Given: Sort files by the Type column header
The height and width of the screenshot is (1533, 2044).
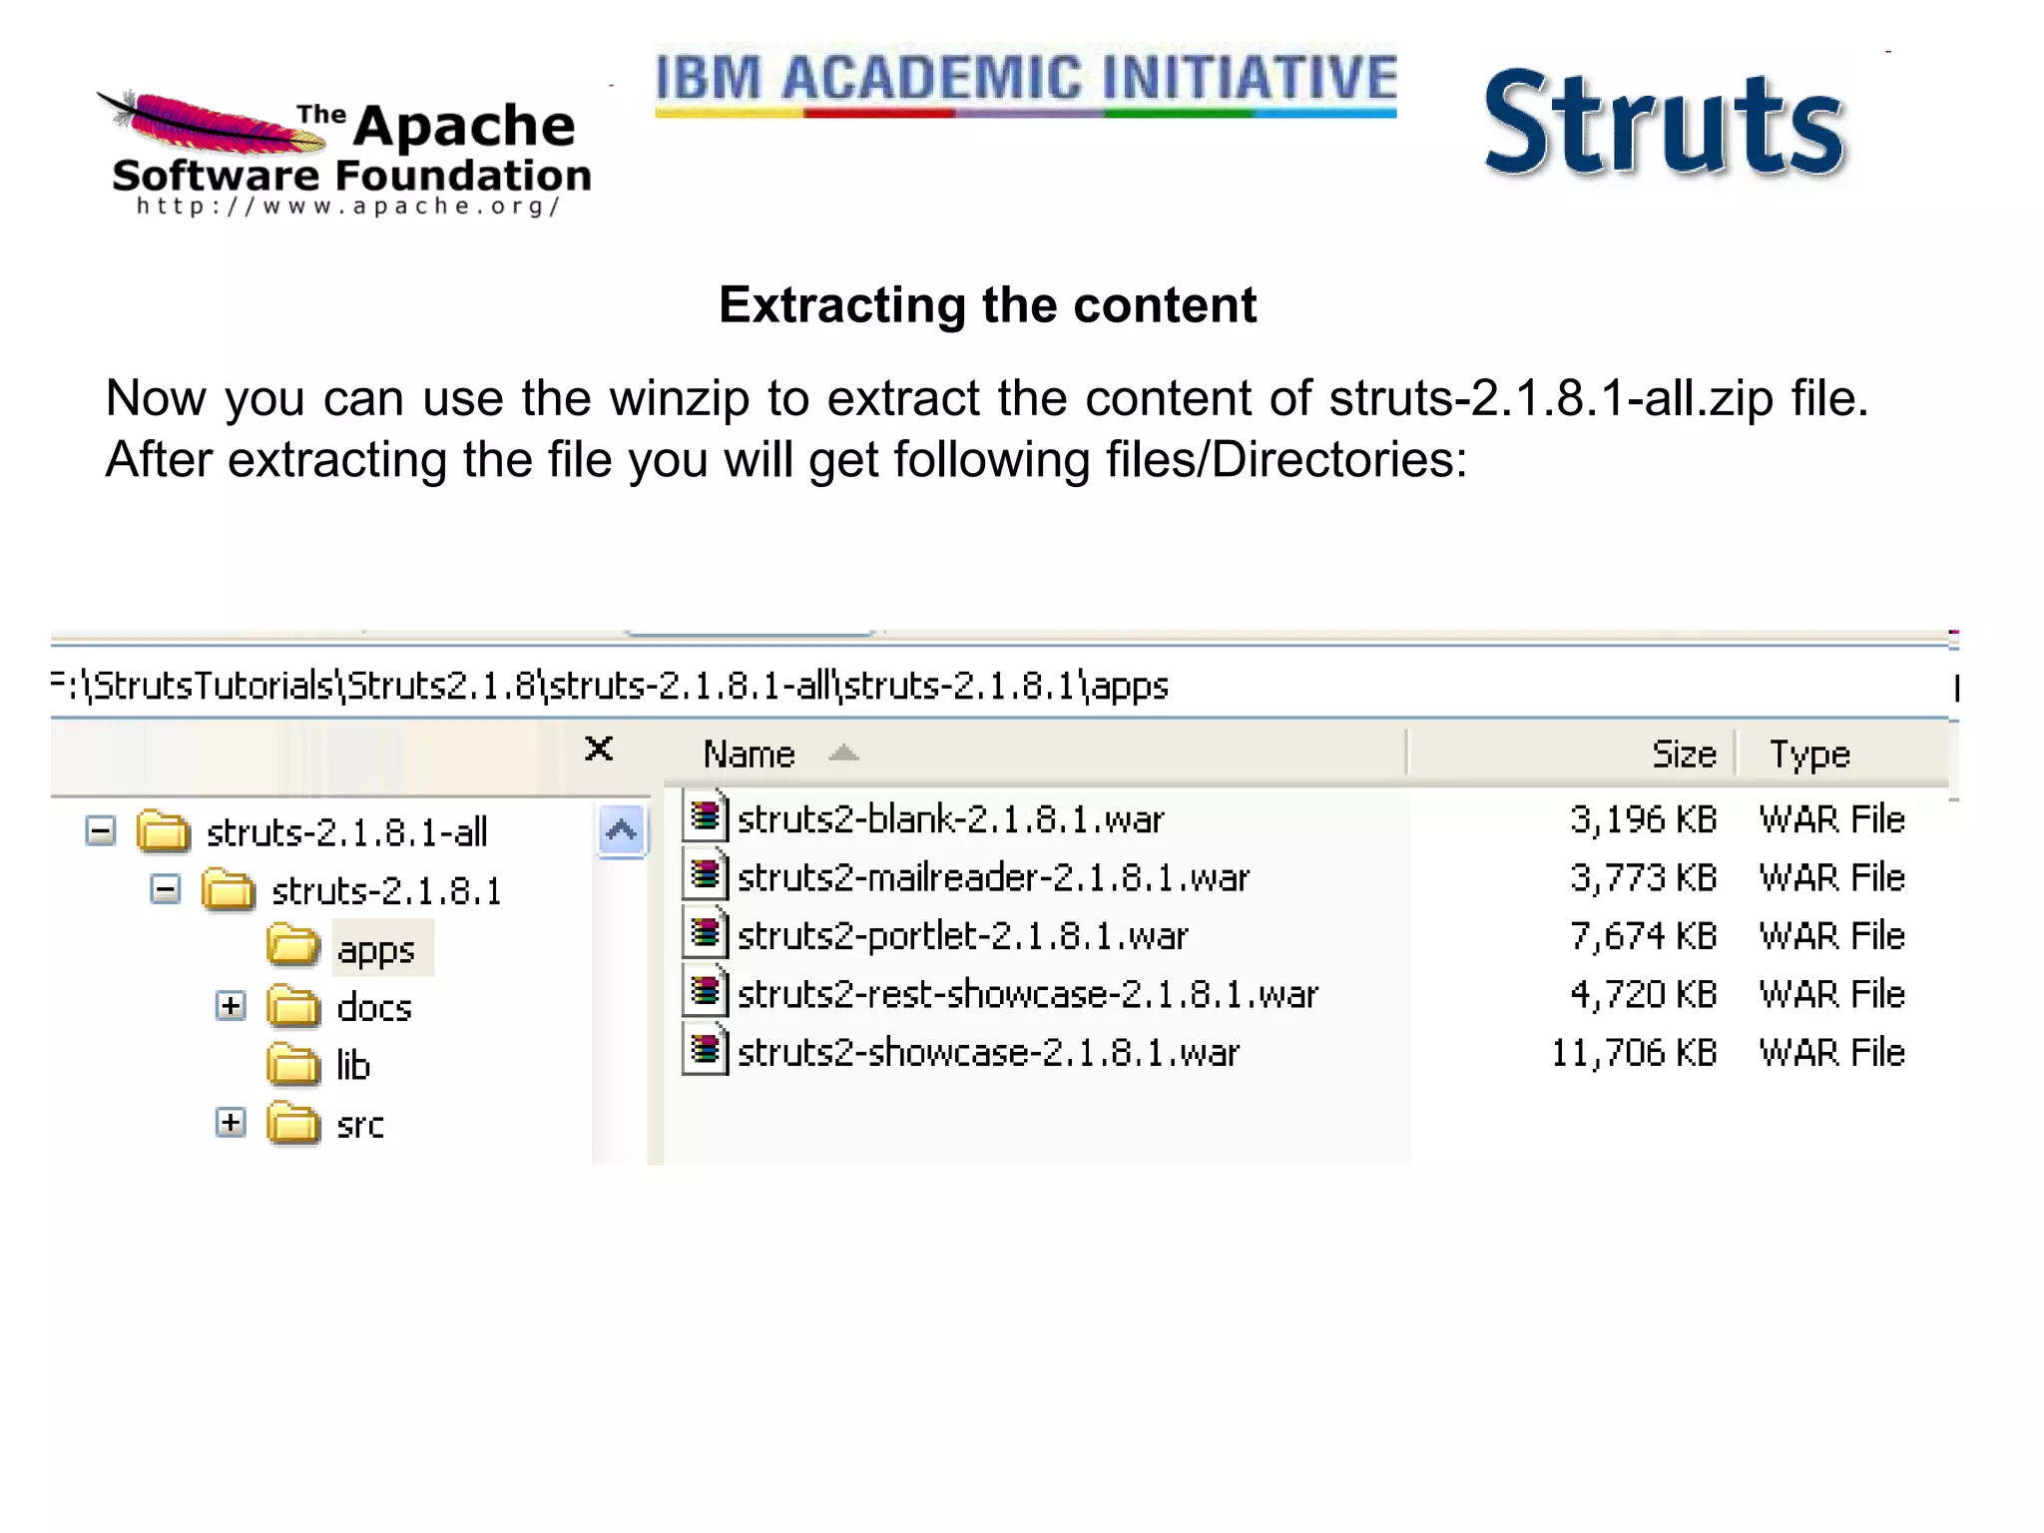Looking at the screenshot, I should click(1842, 754).
